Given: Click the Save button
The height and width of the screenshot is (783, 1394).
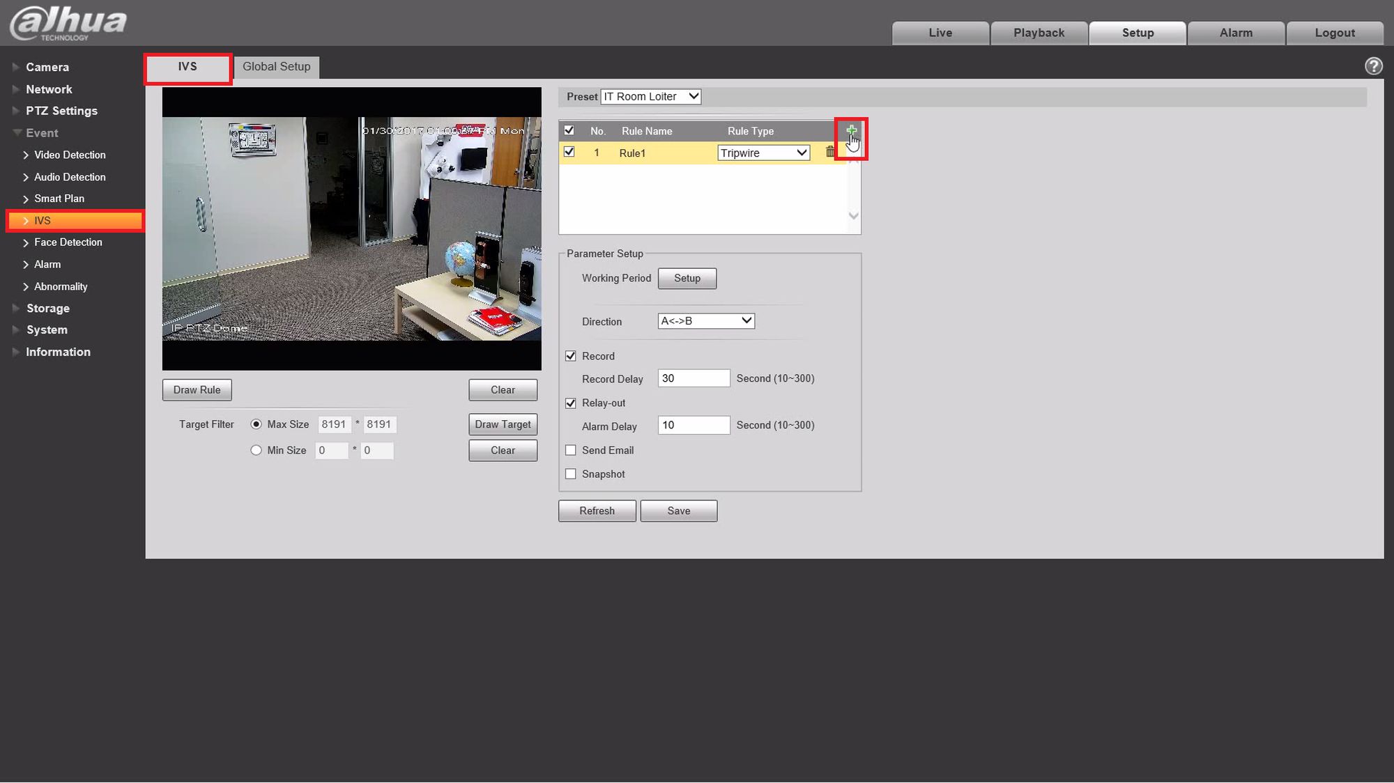Looking at the screenshot, I should coord(678,511).
